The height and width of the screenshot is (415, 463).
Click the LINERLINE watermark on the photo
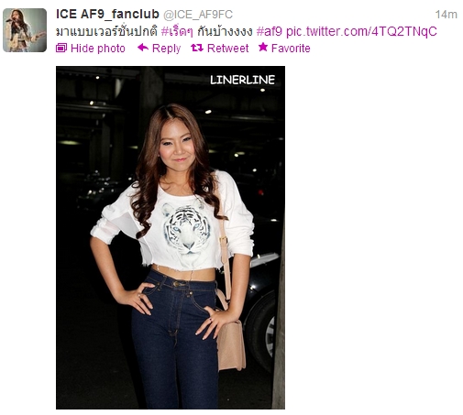(x=242, y=80)
